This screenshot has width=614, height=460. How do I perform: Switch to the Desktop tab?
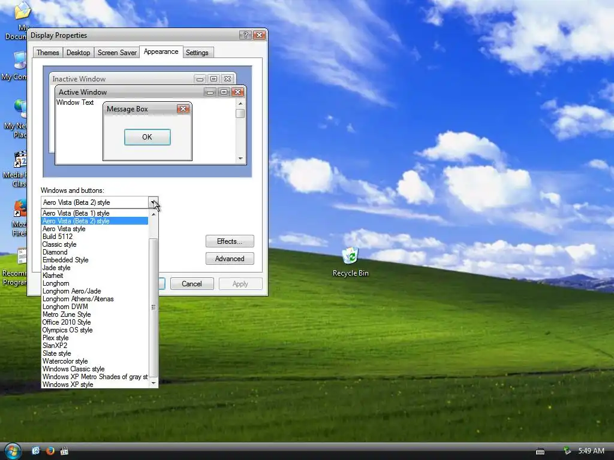[x=79, y=53]
